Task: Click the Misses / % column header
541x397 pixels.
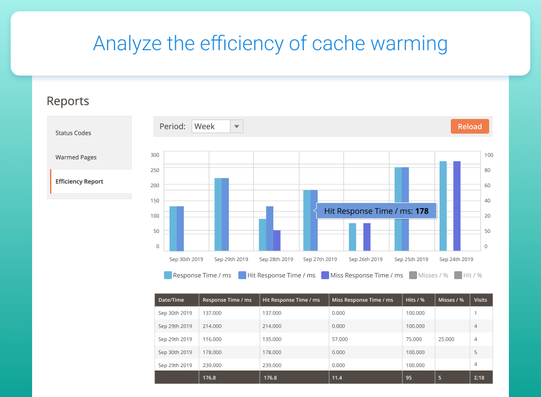Action: [451, 300]
